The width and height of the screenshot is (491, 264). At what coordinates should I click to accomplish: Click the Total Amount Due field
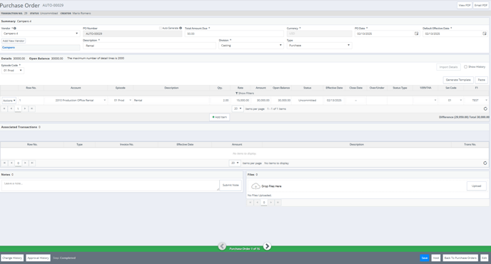(x=234, y=34)
